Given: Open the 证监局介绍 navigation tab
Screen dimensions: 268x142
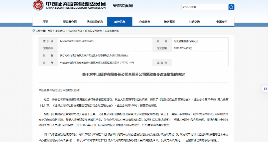Looking at the screenshot, I should click(x=70, y=22).
